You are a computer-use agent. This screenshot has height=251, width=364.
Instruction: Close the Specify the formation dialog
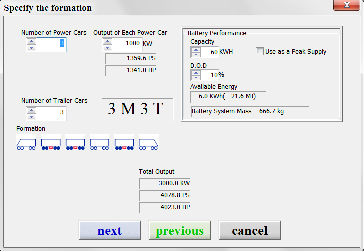point(347,5)
